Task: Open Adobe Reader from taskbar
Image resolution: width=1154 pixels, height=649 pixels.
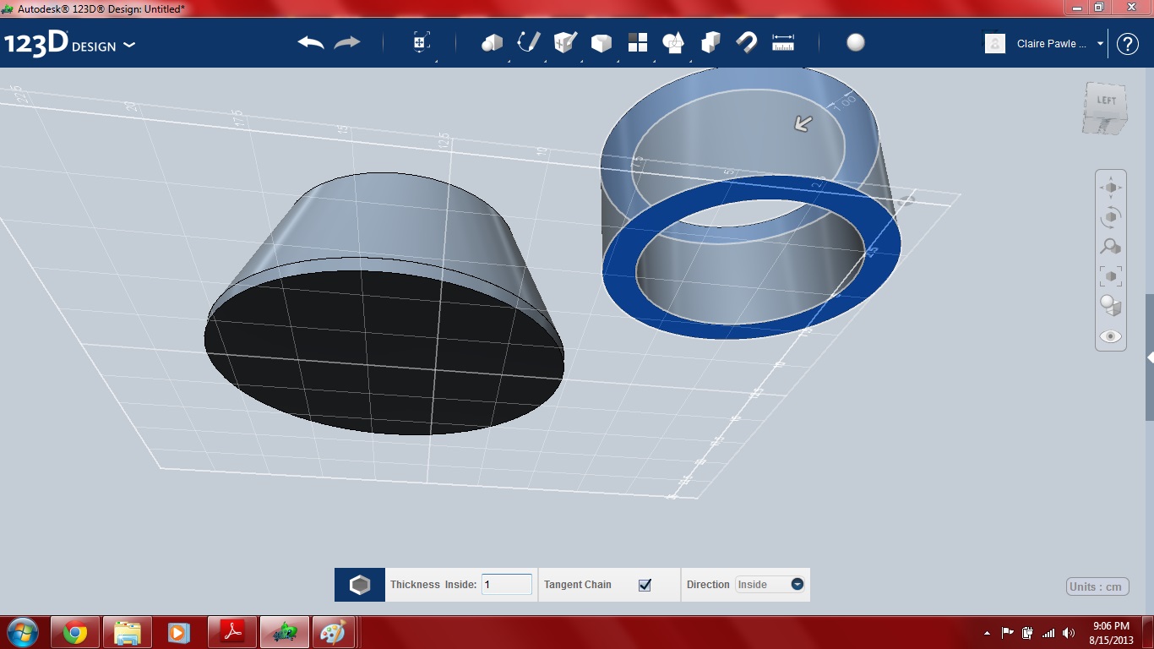Action: pyautogui.click(x=231, y=632)
